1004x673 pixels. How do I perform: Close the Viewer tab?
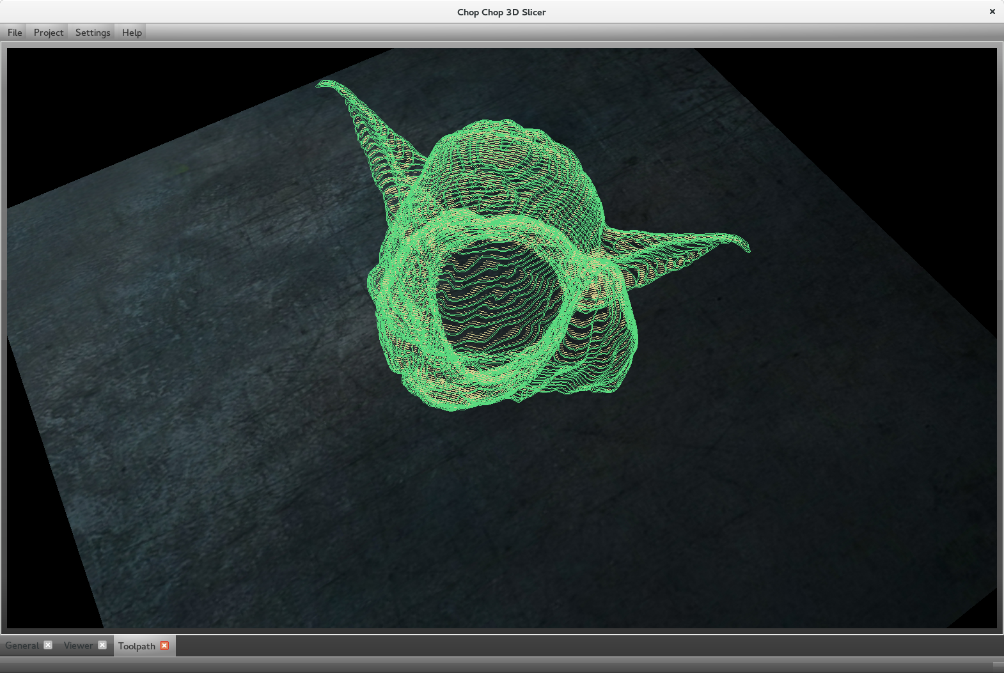point(102,646)
